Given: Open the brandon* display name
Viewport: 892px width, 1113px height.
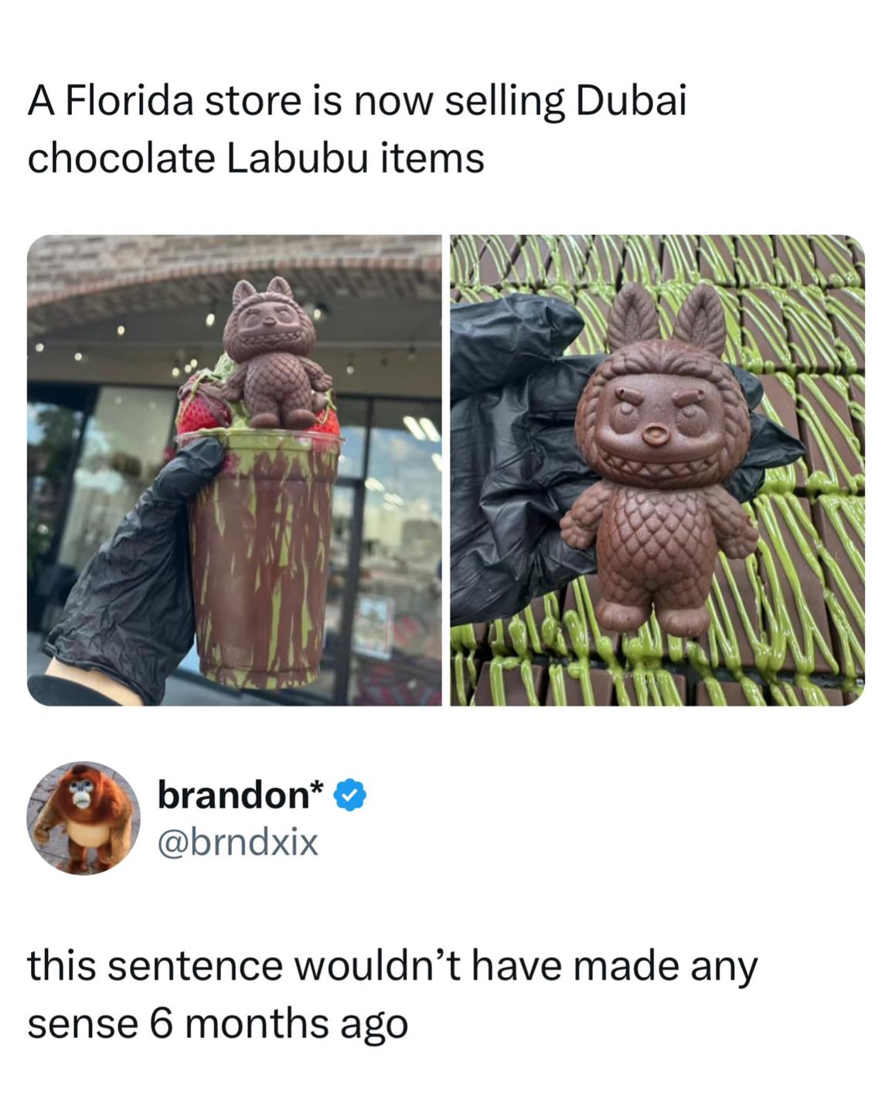Looking at the screenshot, I should click(240, 795).
